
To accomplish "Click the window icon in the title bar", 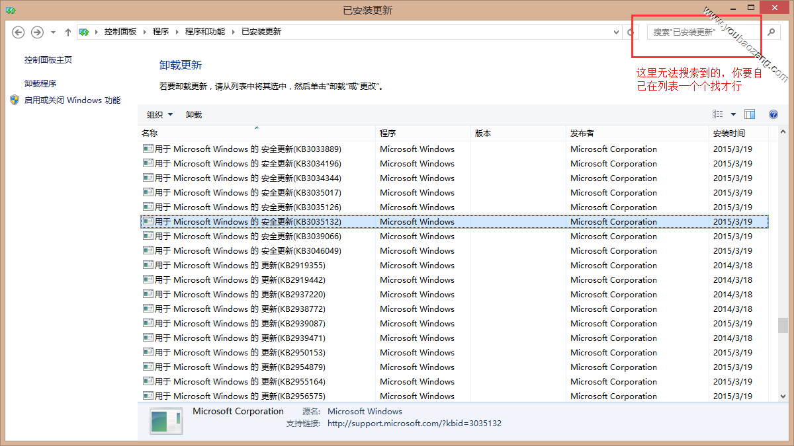I will [x=11, y=10].
